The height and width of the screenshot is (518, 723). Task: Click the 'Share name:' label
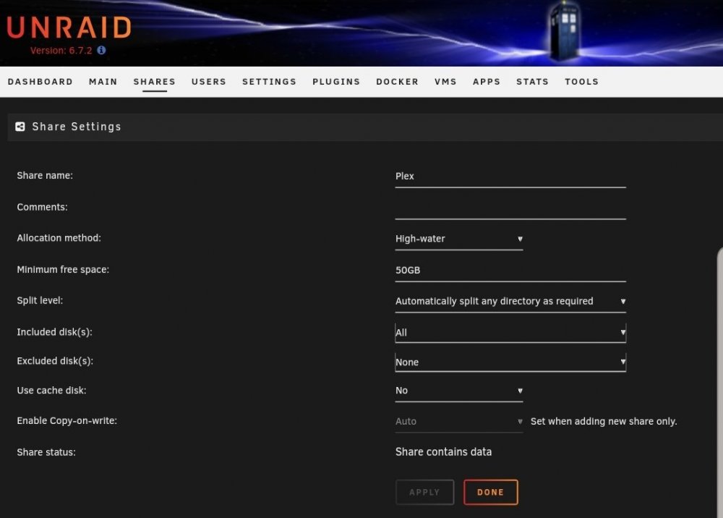(45, 175)
